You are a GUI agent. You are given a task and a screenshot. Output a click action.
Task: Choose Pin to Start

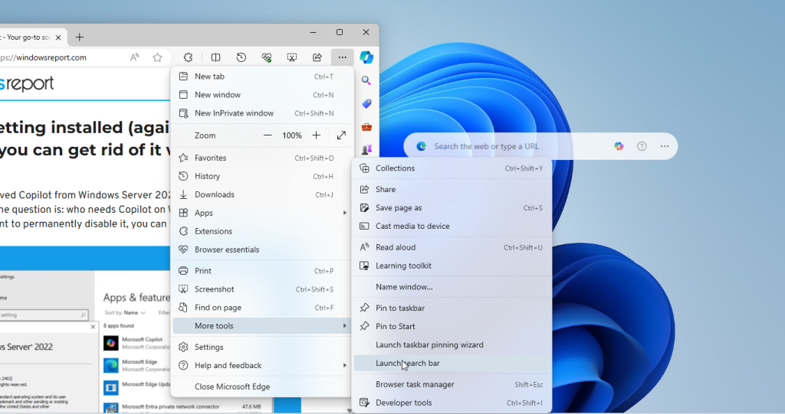pyautogui.click(x=452, y=327)
